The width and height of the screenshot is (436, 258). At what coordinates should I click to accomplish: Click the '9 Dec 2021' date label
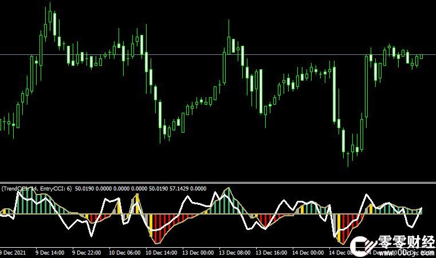[x=13, y=253]
